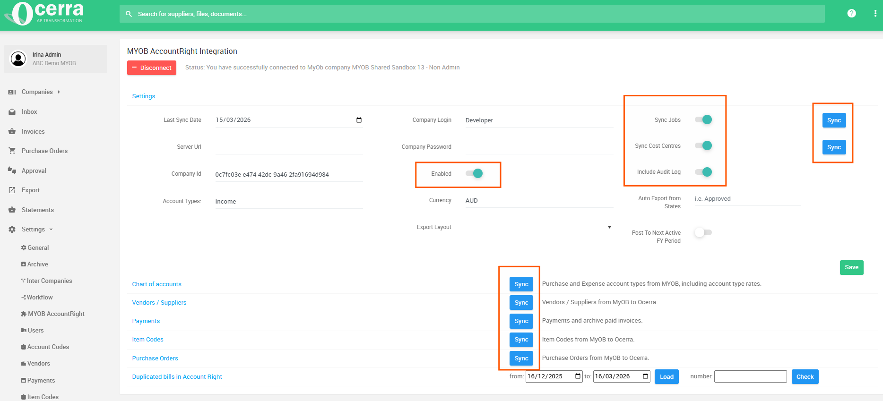Click the Statements sidebar icon
This screenshot has width=883, height=401.
point(12,210)
